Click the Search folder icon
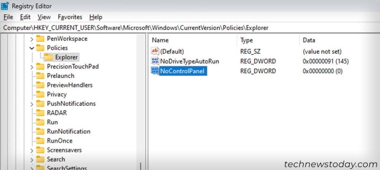This screenshot has width=380, height=170. (x=40, y=159)
